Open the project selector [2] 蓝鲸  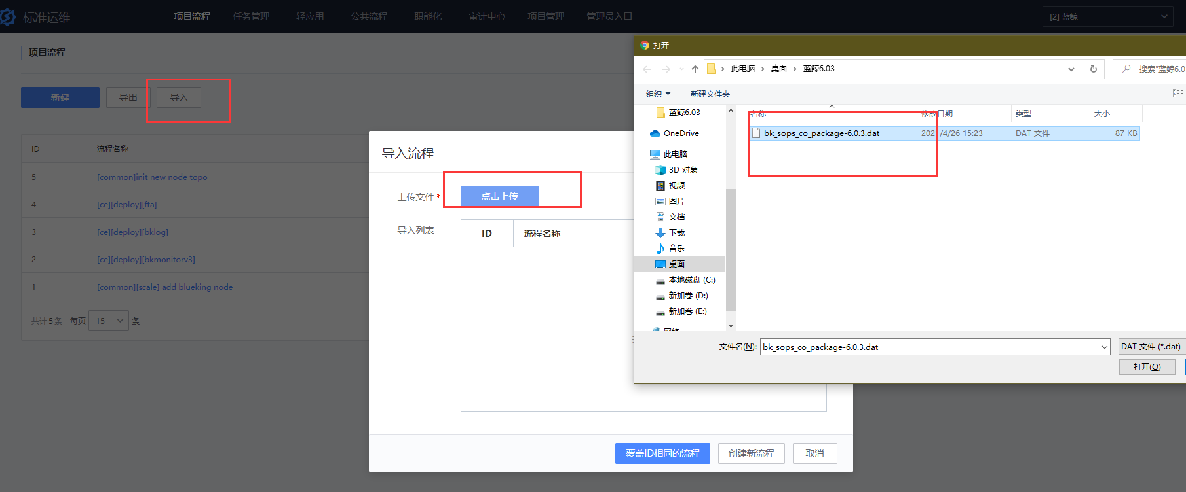tap(1107, 16)
